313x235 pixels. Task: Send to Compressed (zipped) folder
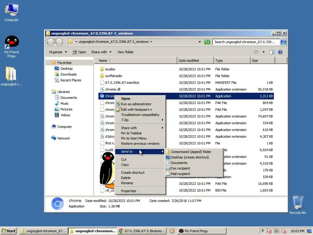(193, 152)
